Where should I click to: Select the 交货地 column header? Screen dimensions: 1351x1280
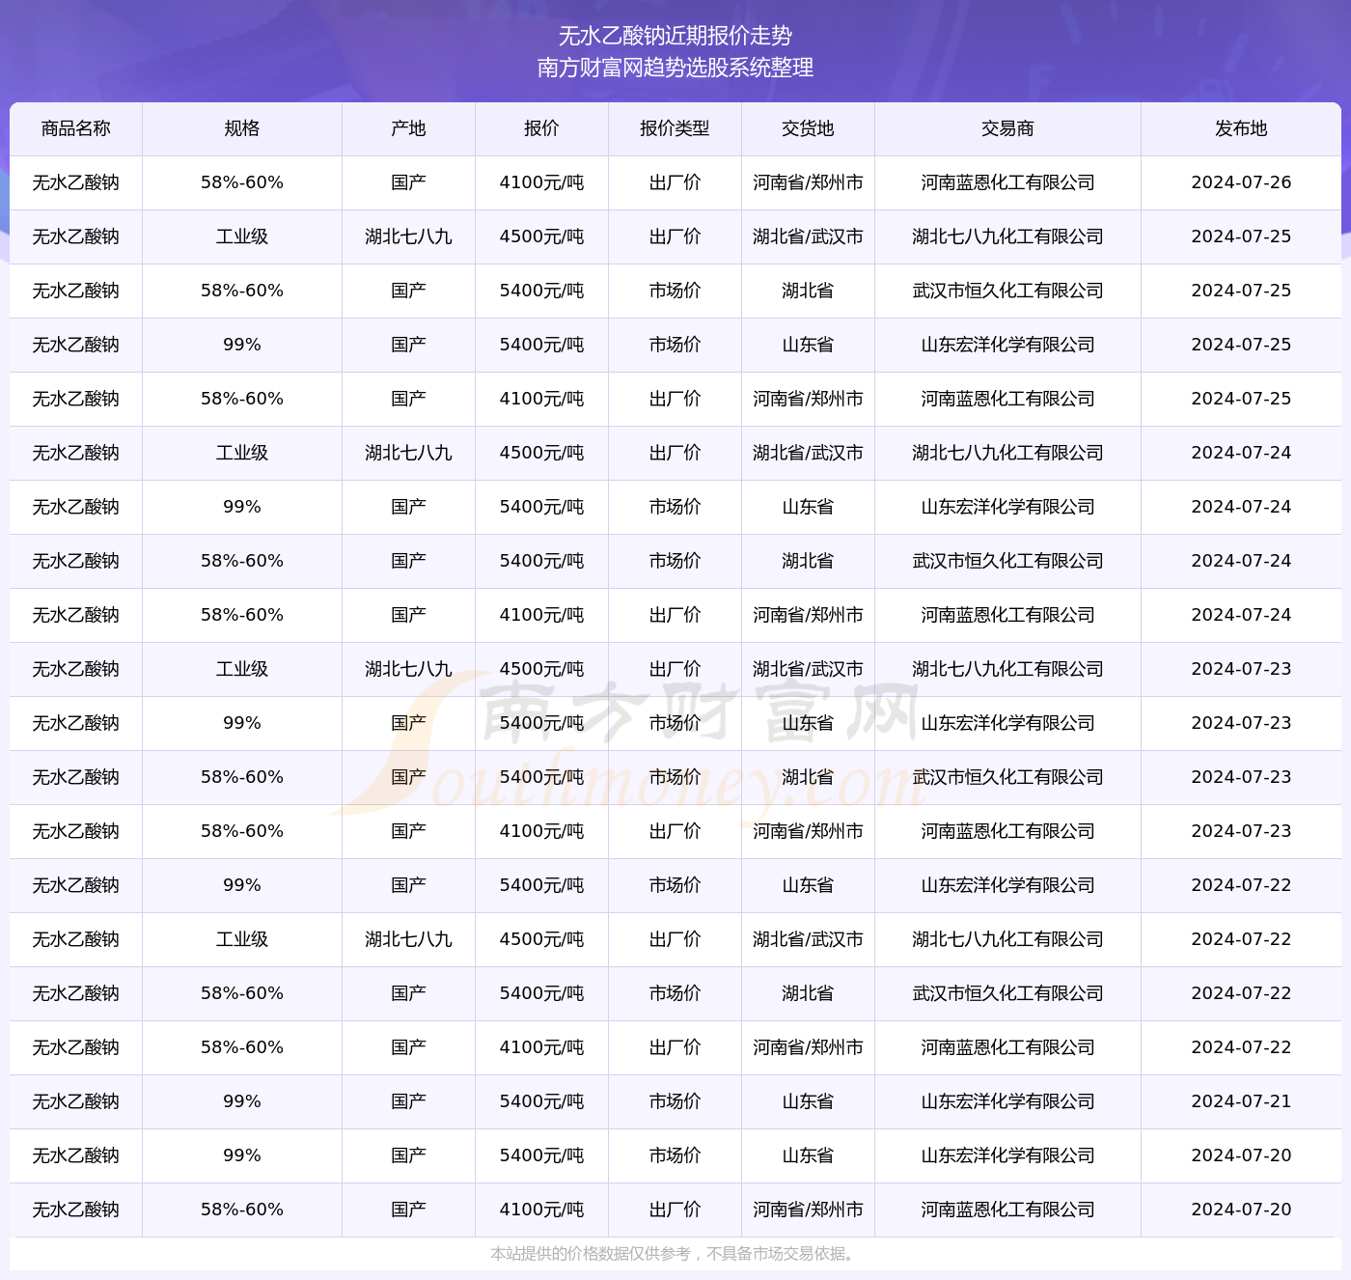pyautogui.click(x=808, y=128)
